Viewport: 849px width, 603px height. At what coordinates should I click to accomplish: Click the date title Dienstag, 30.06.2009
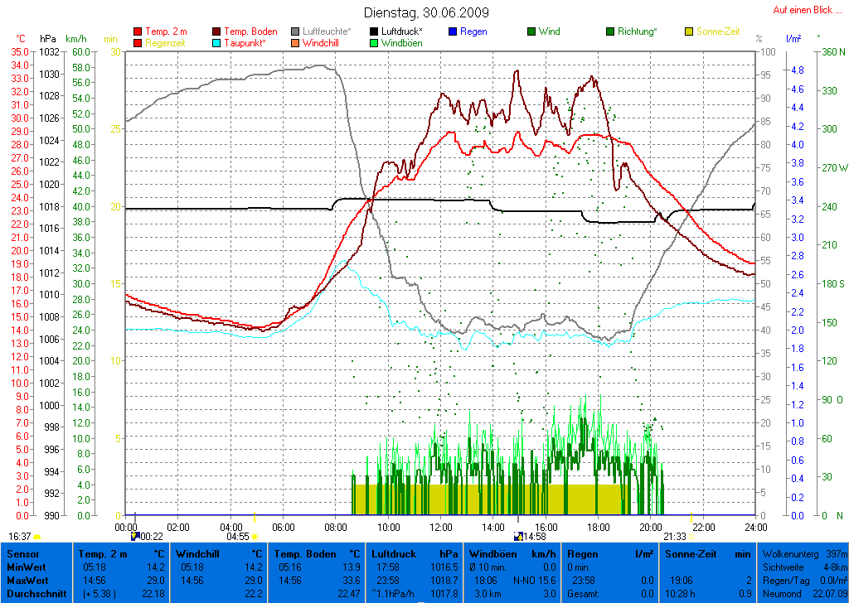(426, 12)
